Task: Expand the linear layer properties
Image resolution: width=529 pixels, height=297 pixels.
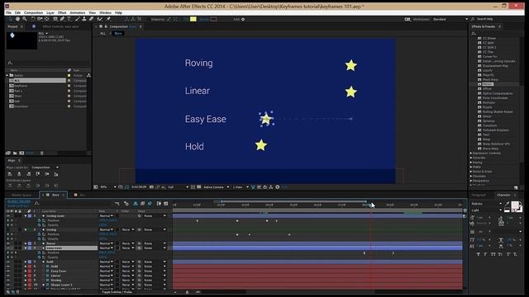Action: 26,243
